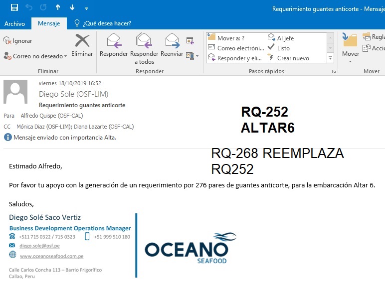This screenshot has height=303, width=385.
Task: Click the Eliminar (delete) X icon
Action: tap(82, 41)
